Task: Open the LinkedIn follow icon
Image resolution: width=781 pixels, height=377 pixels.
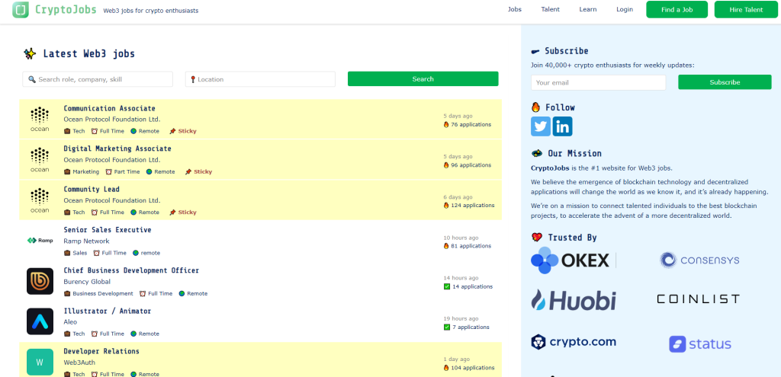Action: pos(562,126)
